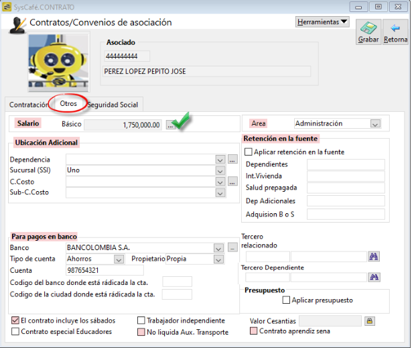Screen dimensions: 412x348
Task: Click the Adquision B o S input field
Action: coord(346,214)
